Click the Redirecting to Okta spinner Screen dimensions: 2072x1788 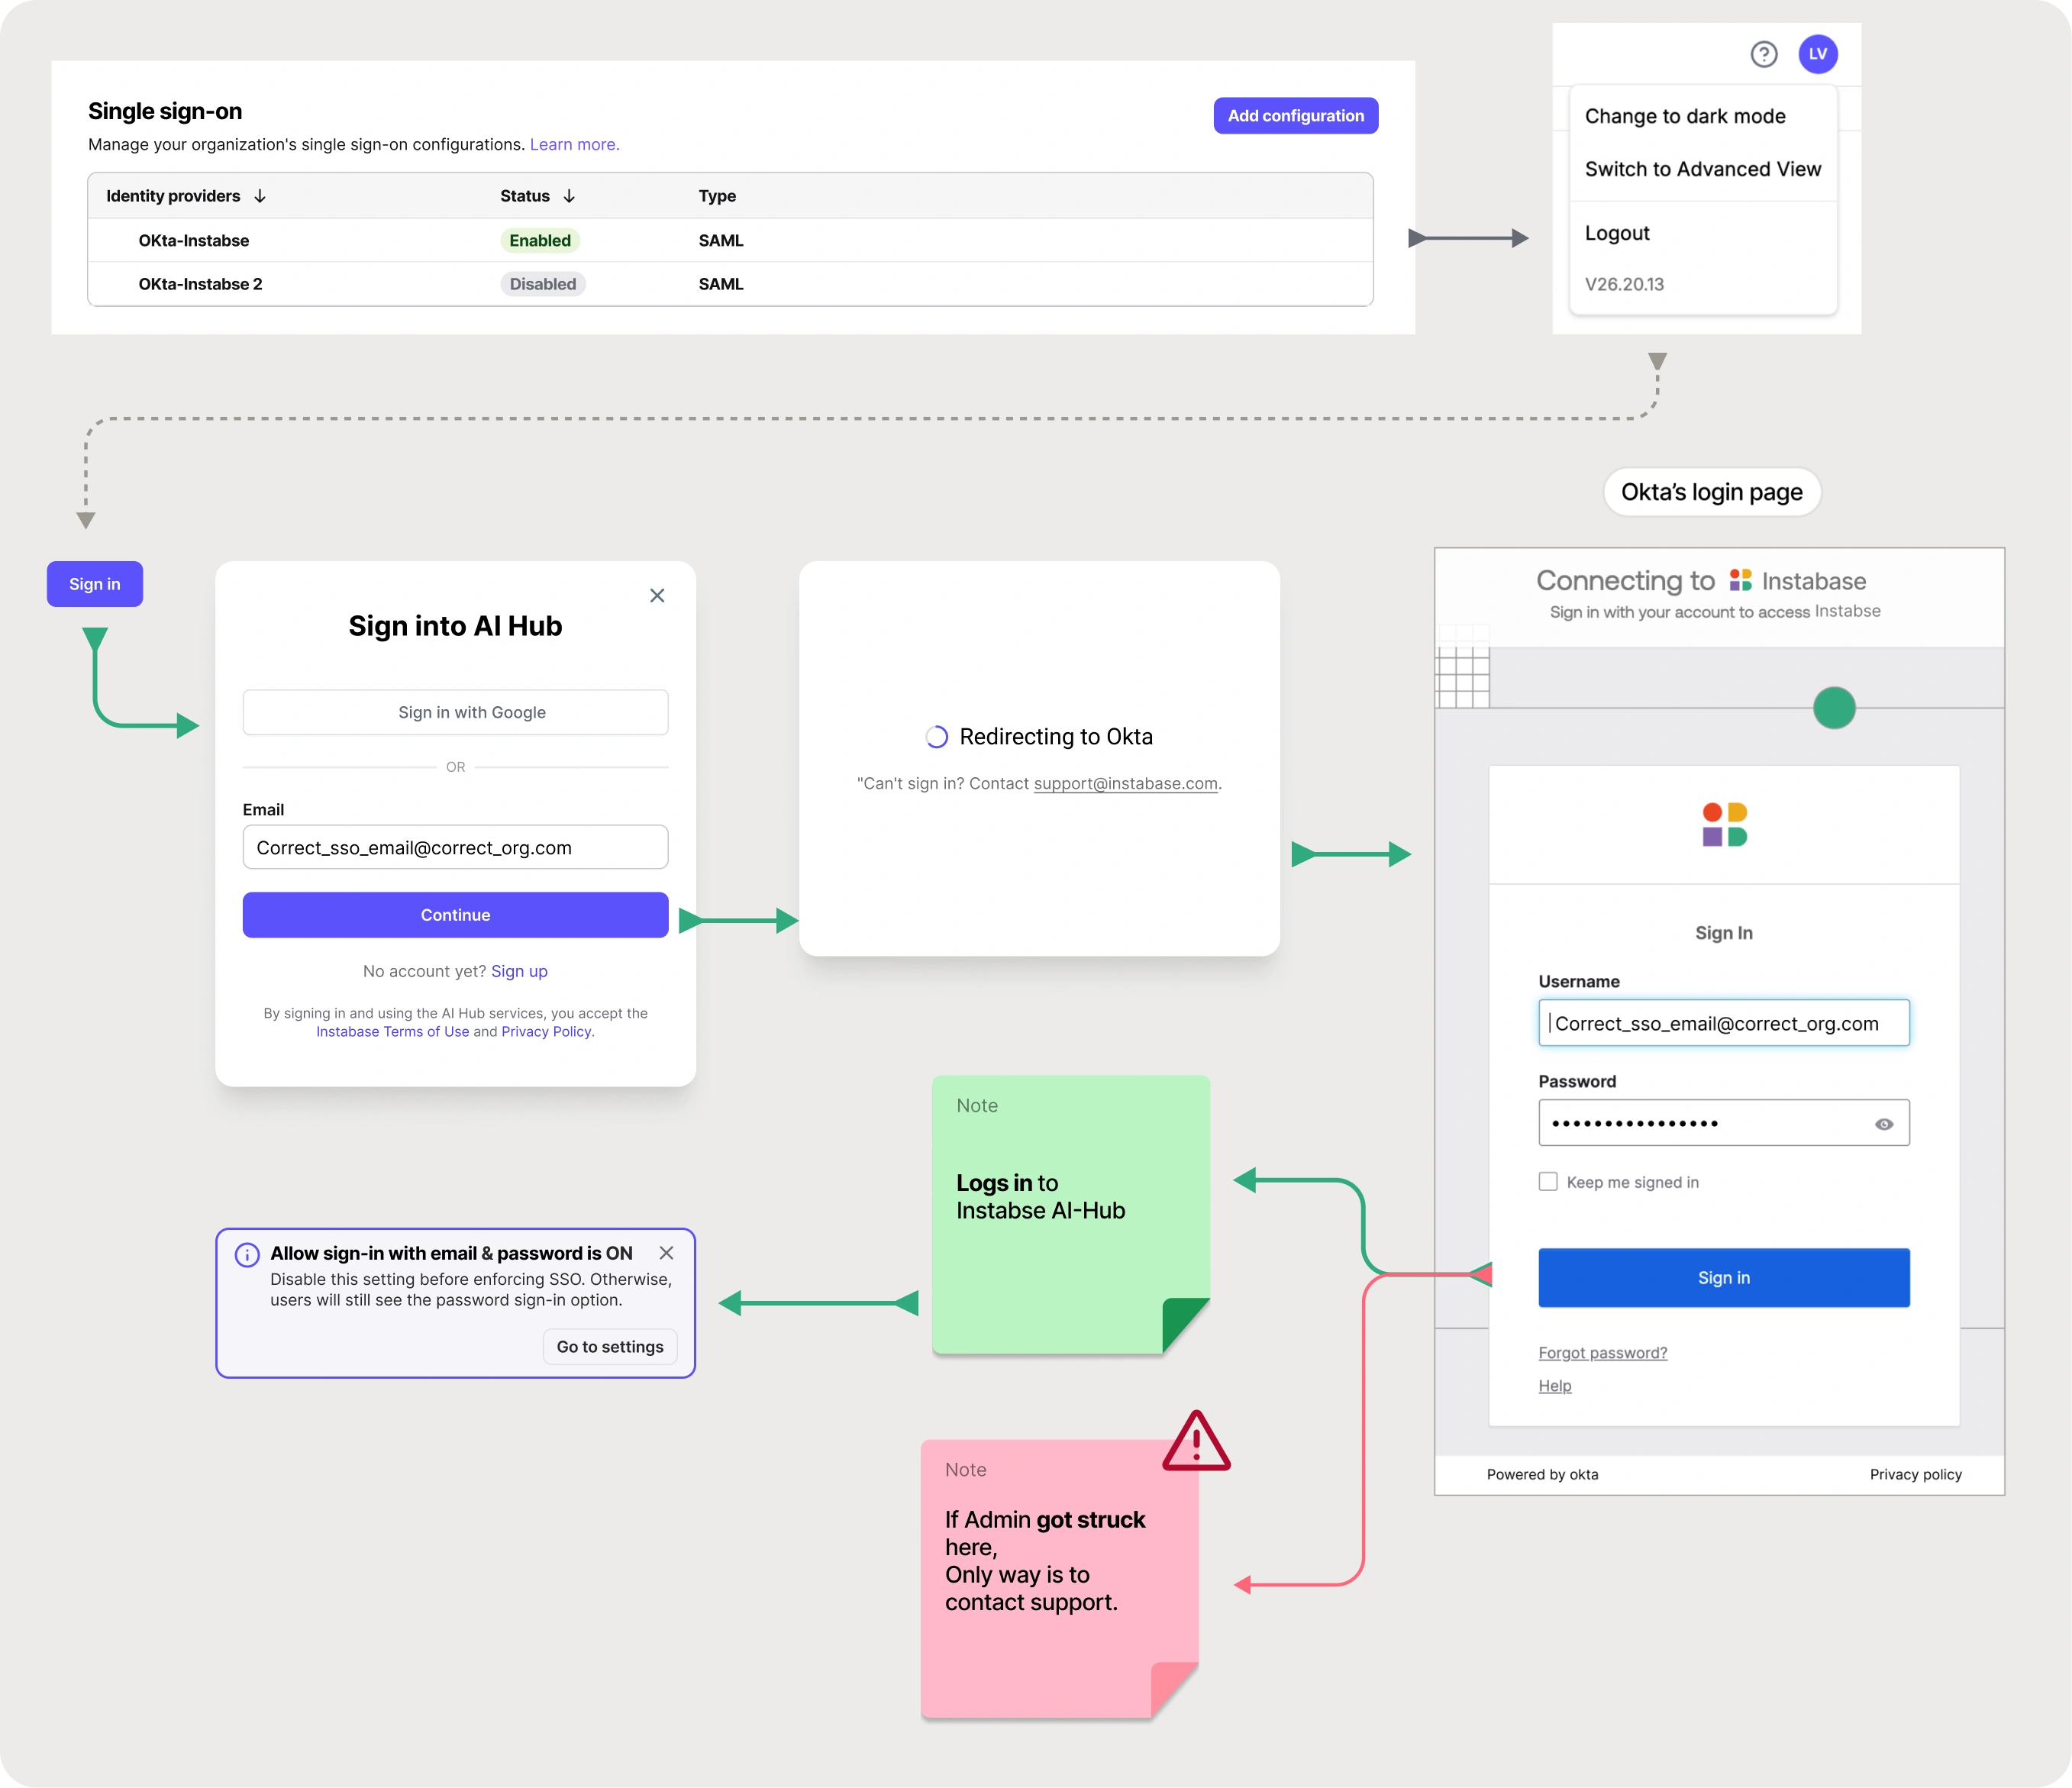point(936,737)
